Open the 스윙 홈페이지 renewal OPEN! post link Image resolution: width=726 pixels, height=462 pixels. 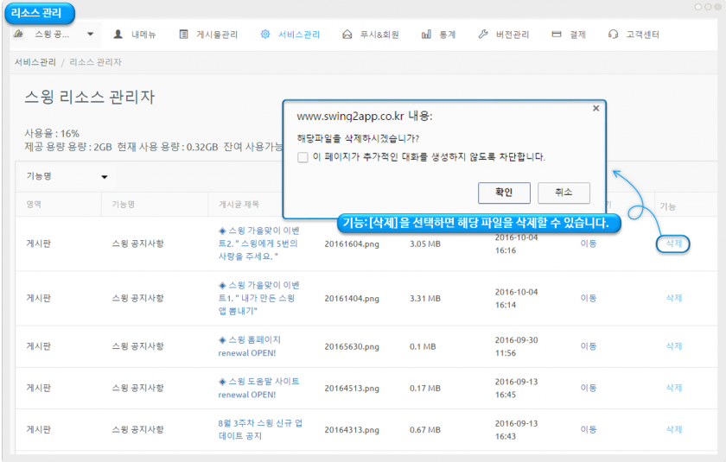pyautogui.click(x=250, y=345)
